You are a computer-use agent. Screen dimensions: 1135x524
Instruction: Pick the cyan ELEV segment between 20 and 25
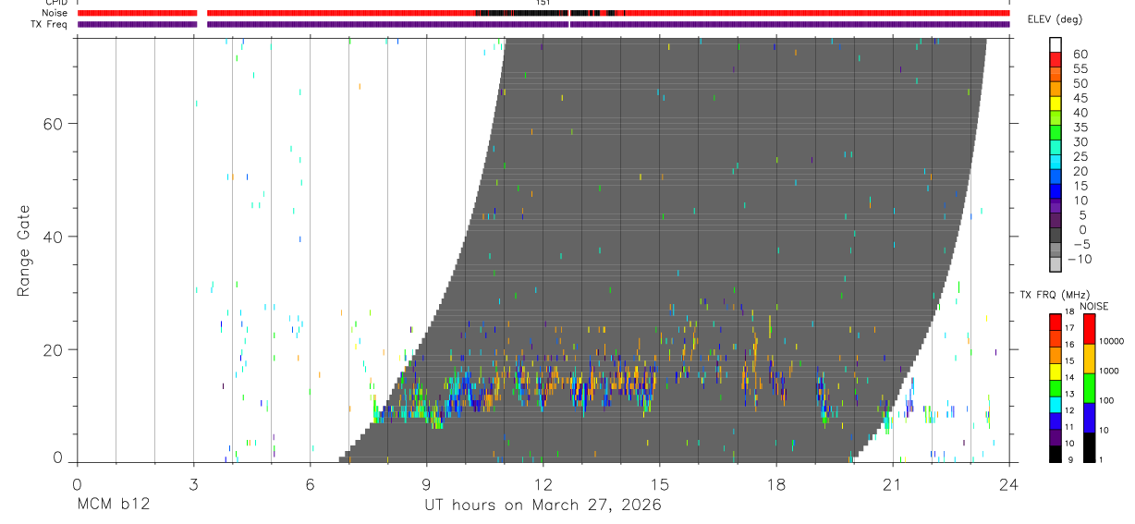1056,163
